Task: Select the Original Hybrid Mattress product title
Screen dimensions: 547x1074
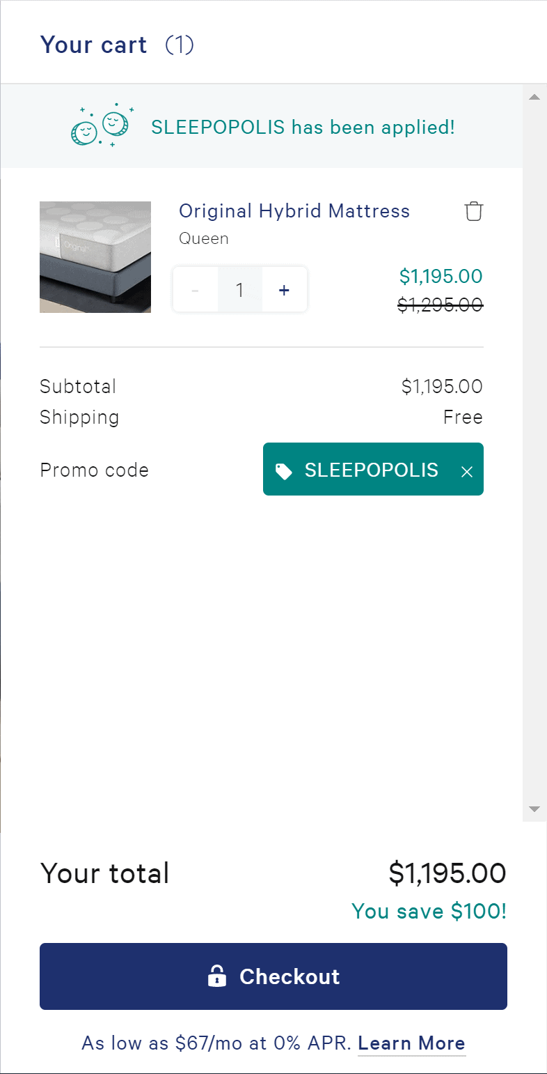Action: point(294,211)
